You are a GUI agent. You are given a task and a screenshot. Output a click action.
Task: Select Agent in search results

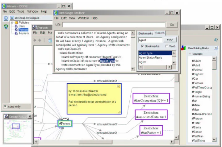pos(155,62)
